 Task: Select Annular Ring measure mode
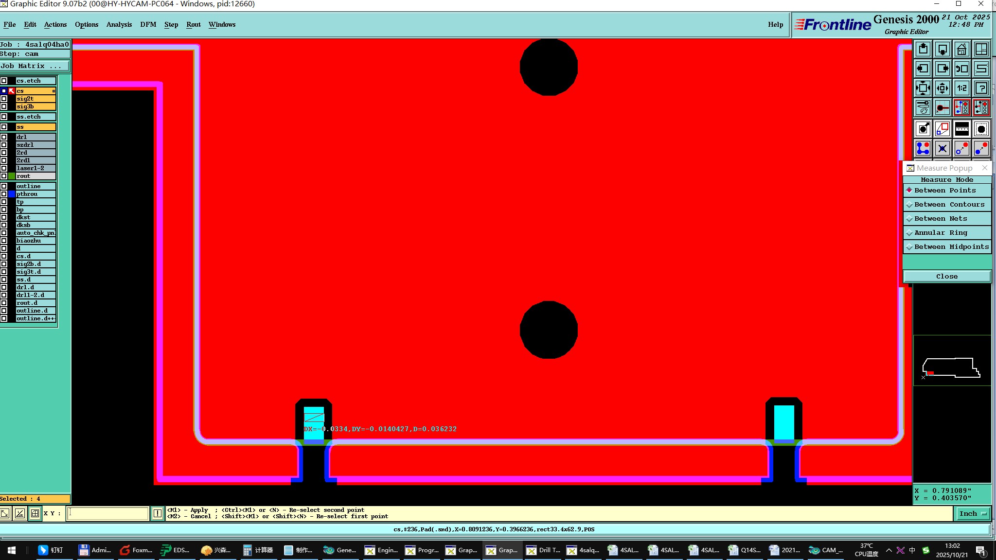coord(946,233)
